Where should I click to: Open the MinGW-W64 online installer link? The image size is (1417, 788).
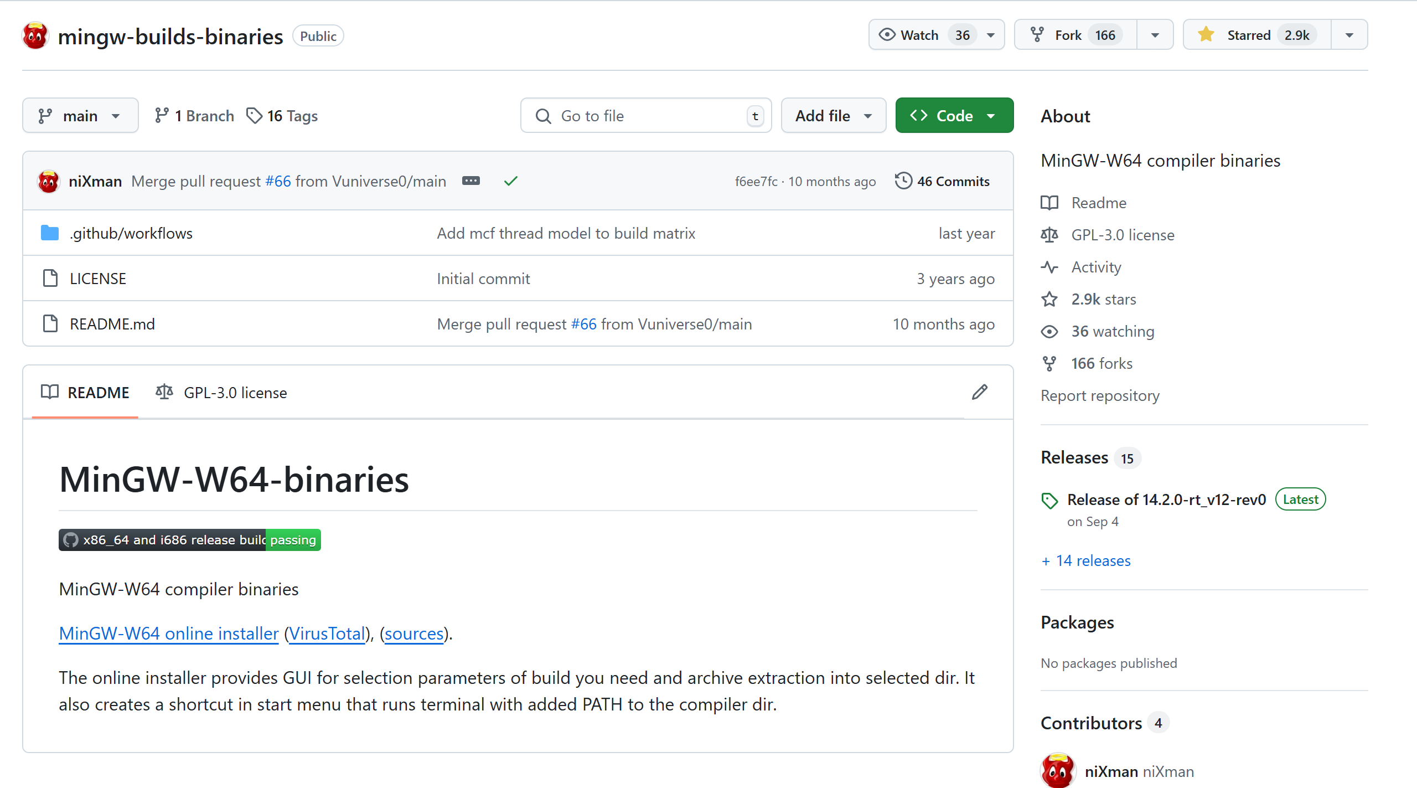coord(169,634)
